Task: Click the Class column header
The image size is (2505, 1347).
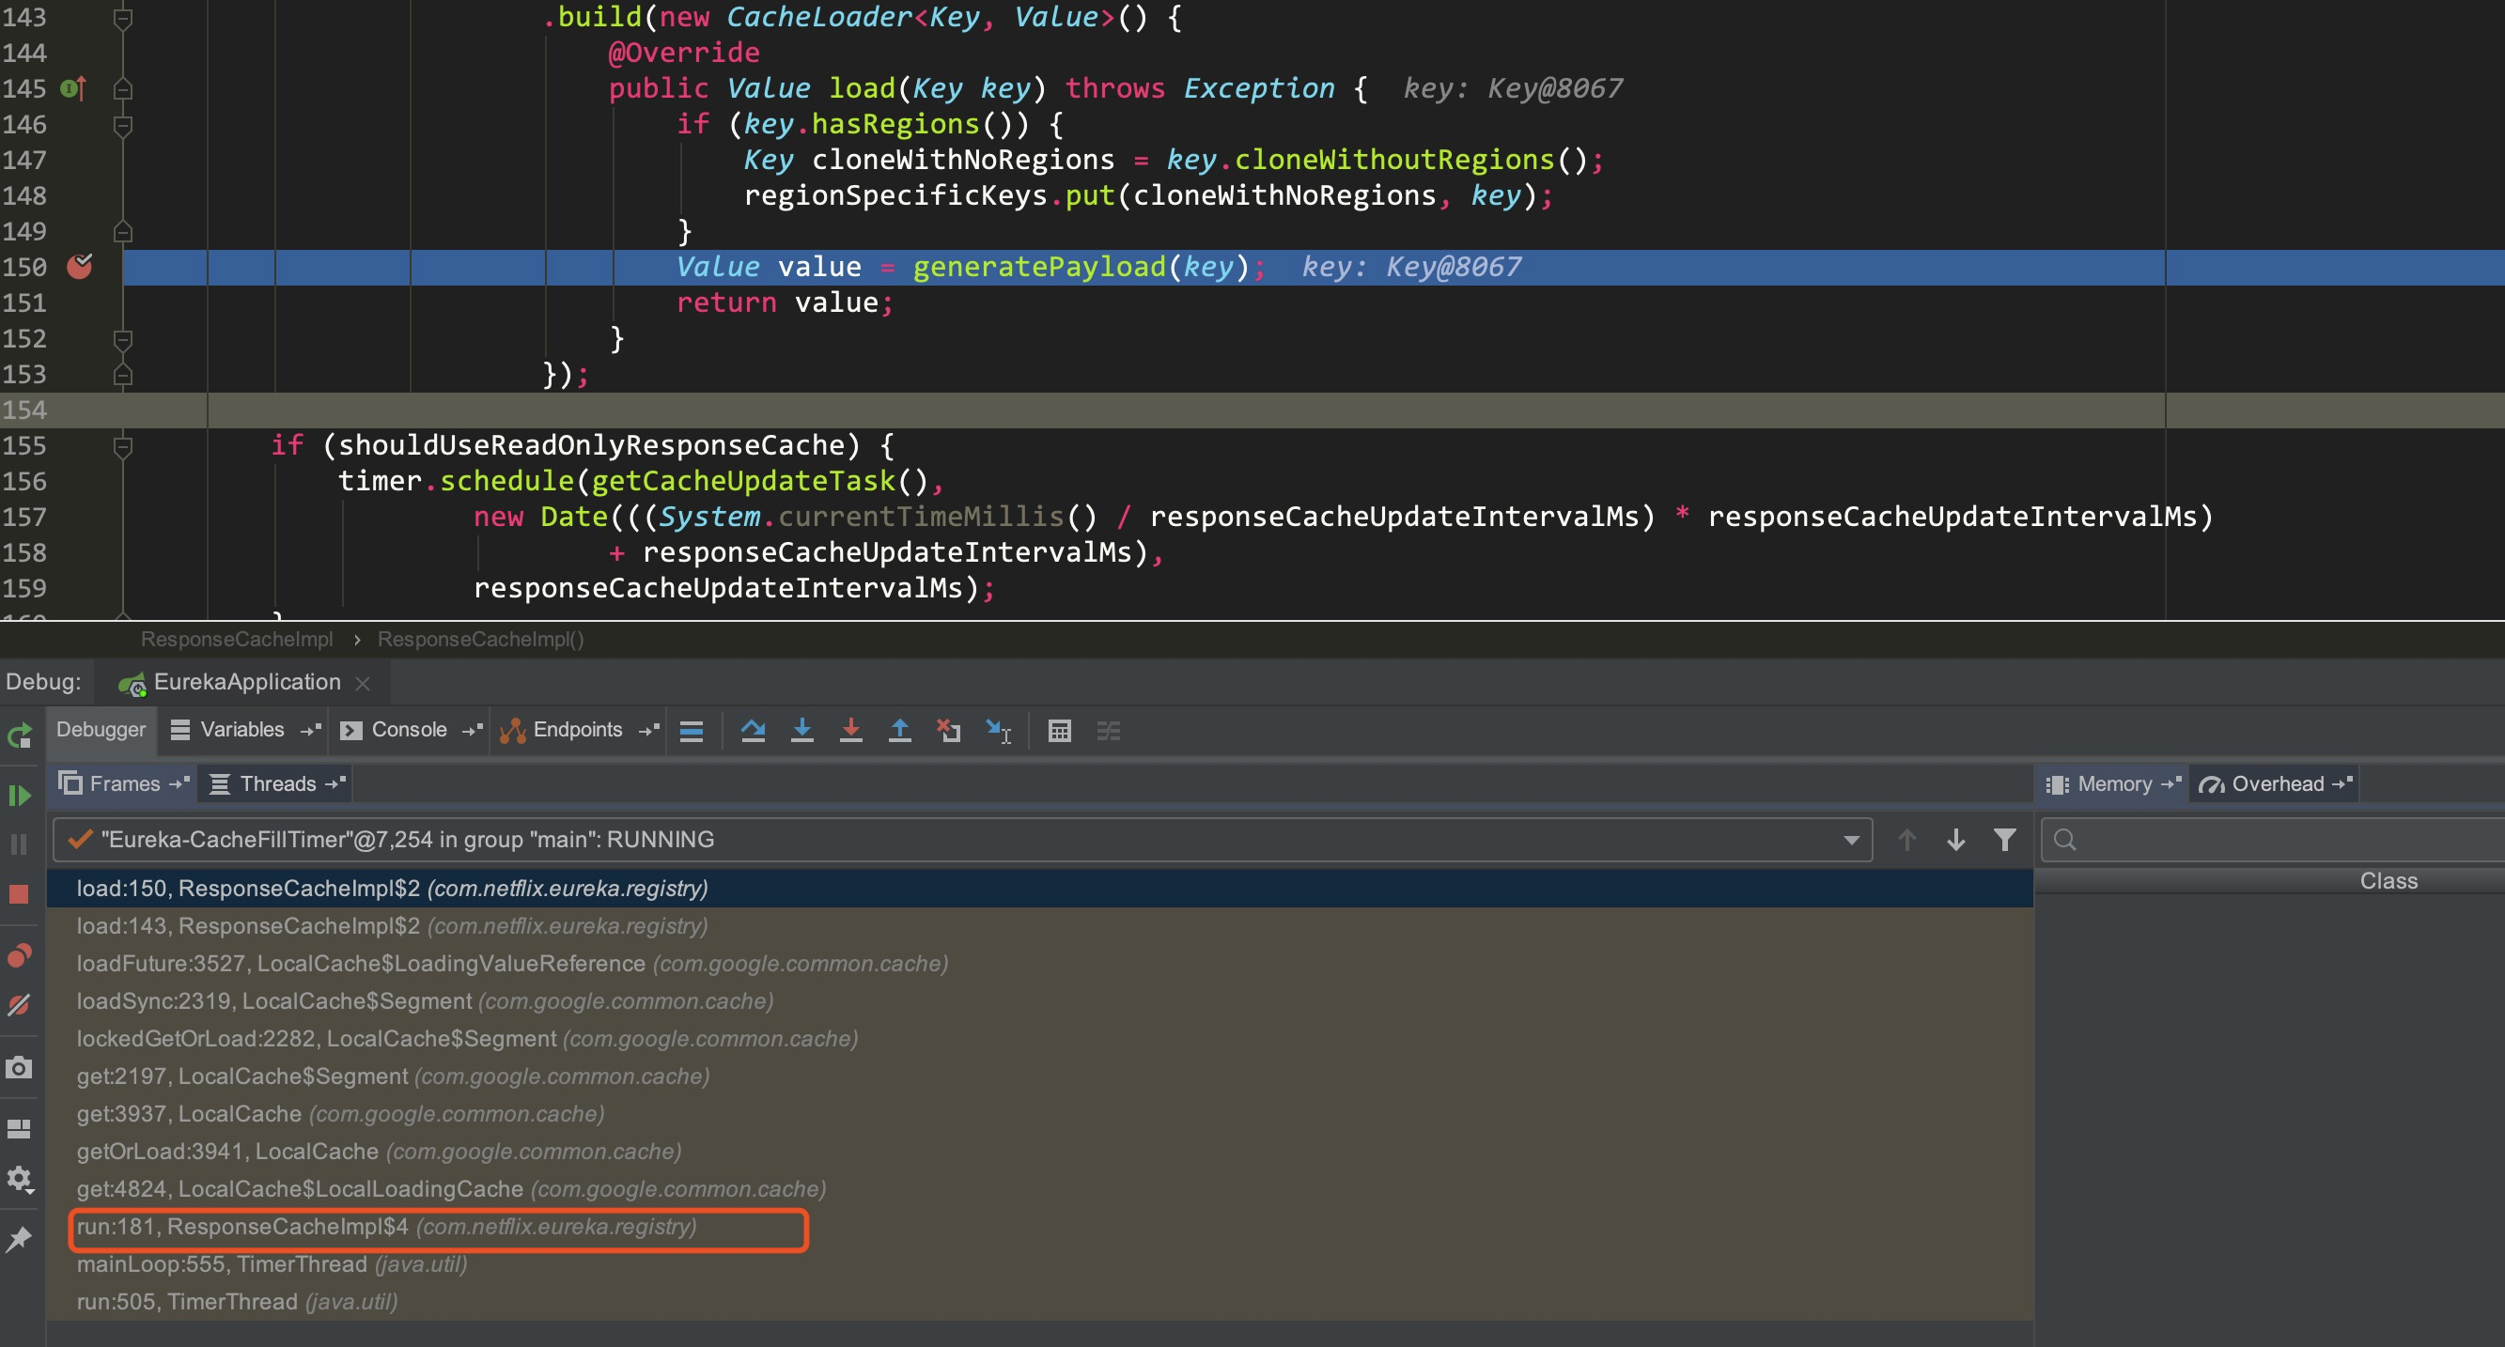Action: (2388, 880)
